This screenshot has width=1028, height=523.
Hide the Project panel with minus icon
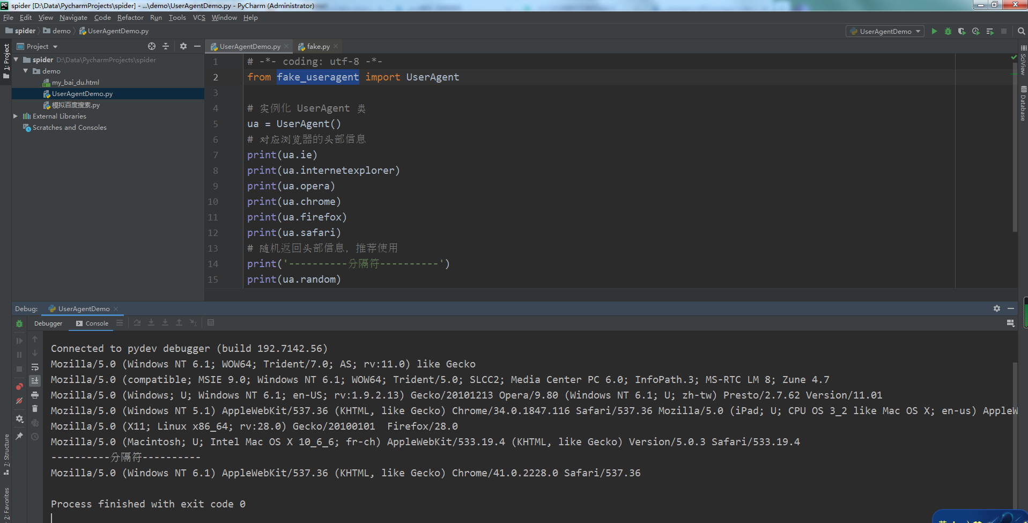(197, 46)
